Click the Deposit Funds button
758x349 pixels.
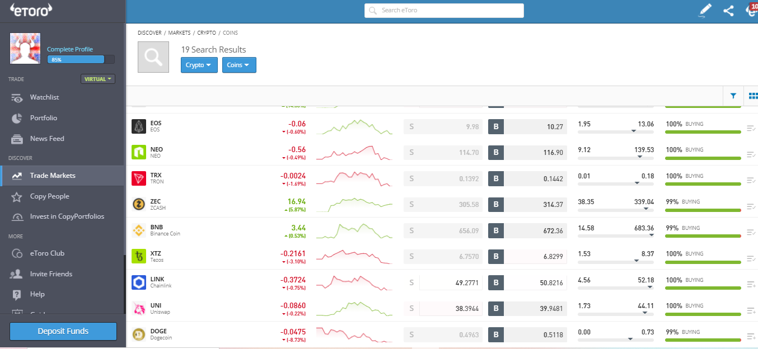63,331
